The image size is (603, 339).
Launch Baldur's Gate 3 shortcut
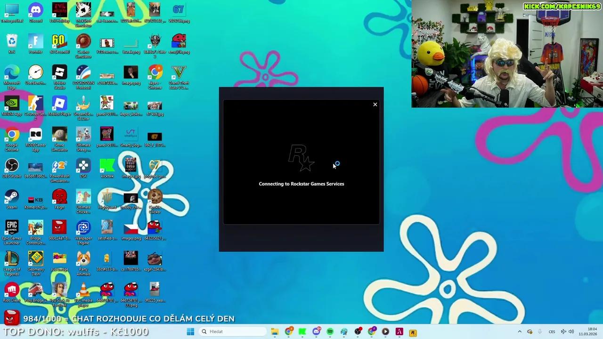click(155, 47)
